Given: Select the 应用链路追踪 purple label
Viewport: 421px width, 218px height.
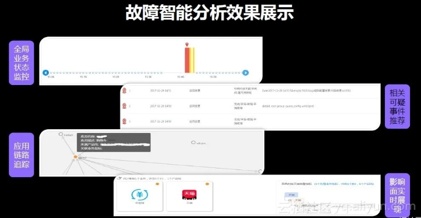Looking at the screenshot, I should pyautogui.click(x=21, y=153).
